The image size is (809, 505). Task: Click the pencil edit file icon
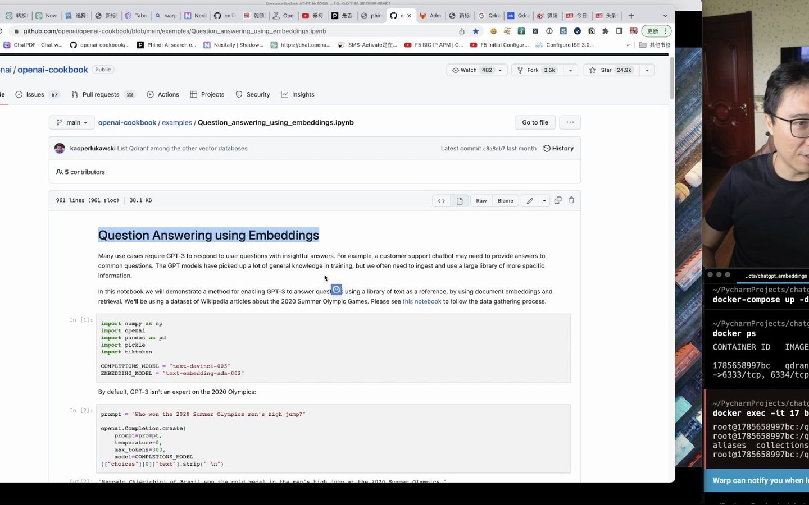tap(530, 201)
